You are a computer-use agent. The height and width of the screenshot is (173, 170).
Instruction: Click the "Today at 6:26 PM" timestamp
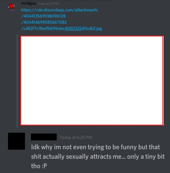(x=76, y=137)
